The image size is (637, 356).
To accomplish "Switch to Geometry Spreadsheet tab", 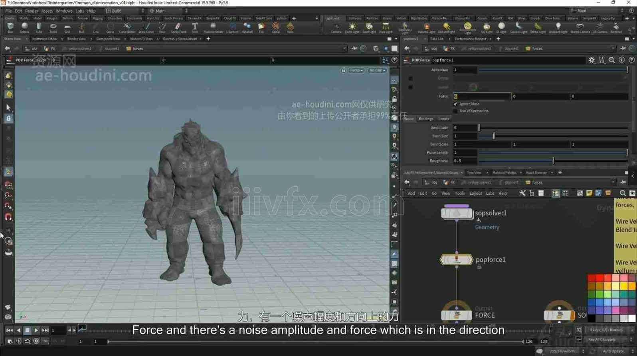I will pos(180,39).
